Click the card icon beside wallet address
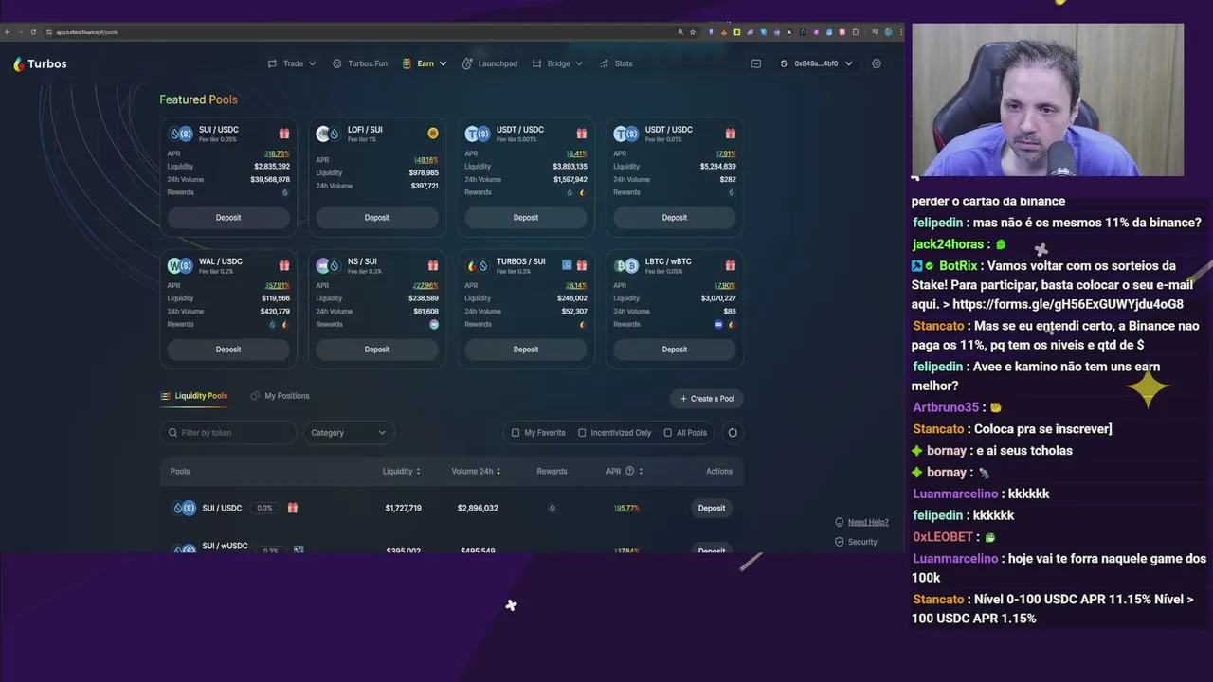Image resolution: width=1213 pixels, height=682 pixels. tap(756, 63)
